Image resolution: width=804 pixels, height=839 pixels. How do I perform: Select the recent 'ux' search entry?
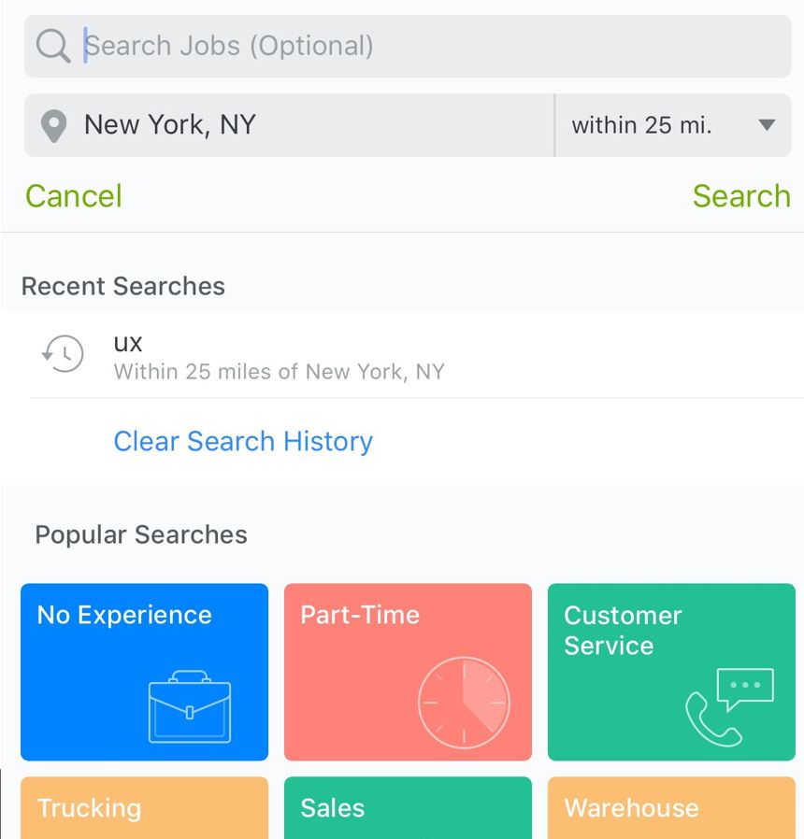click(x=279, y=356)
